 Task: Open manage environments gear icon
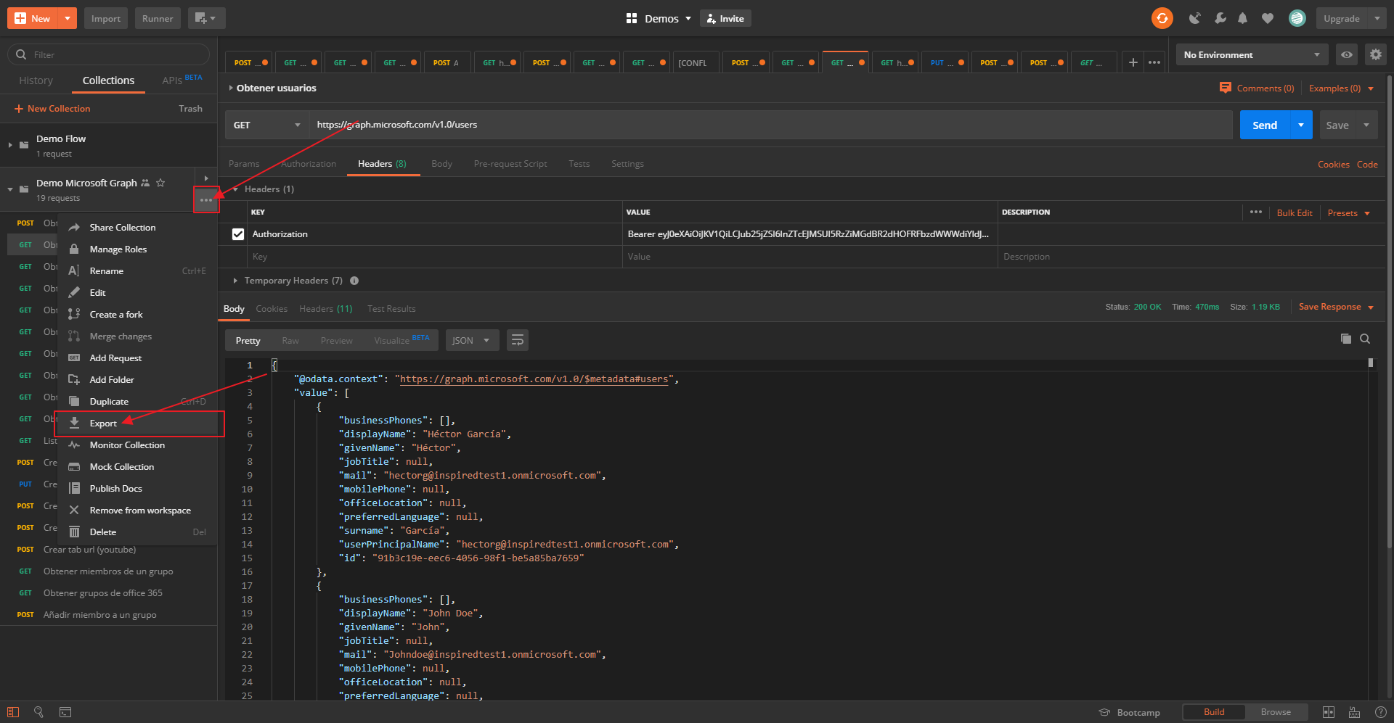[x=1375, y=54]
